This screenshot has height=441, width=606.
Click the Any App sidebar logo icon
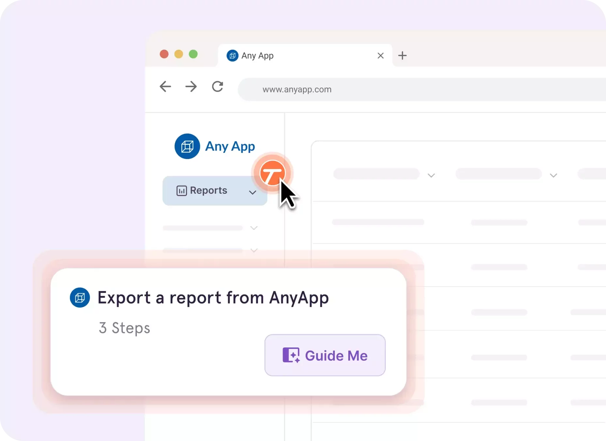[187, 146]
